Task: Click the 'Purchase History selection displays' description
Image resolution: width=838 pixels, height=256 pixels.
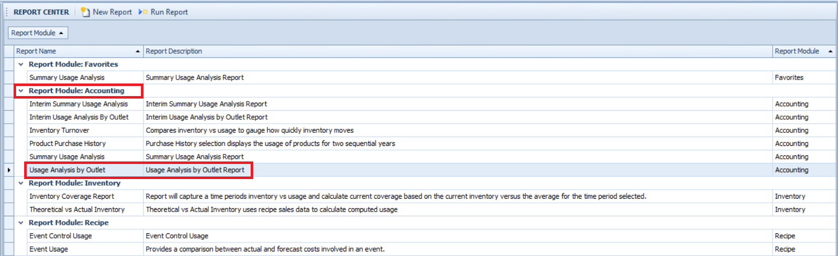Action: pos(270,143)
